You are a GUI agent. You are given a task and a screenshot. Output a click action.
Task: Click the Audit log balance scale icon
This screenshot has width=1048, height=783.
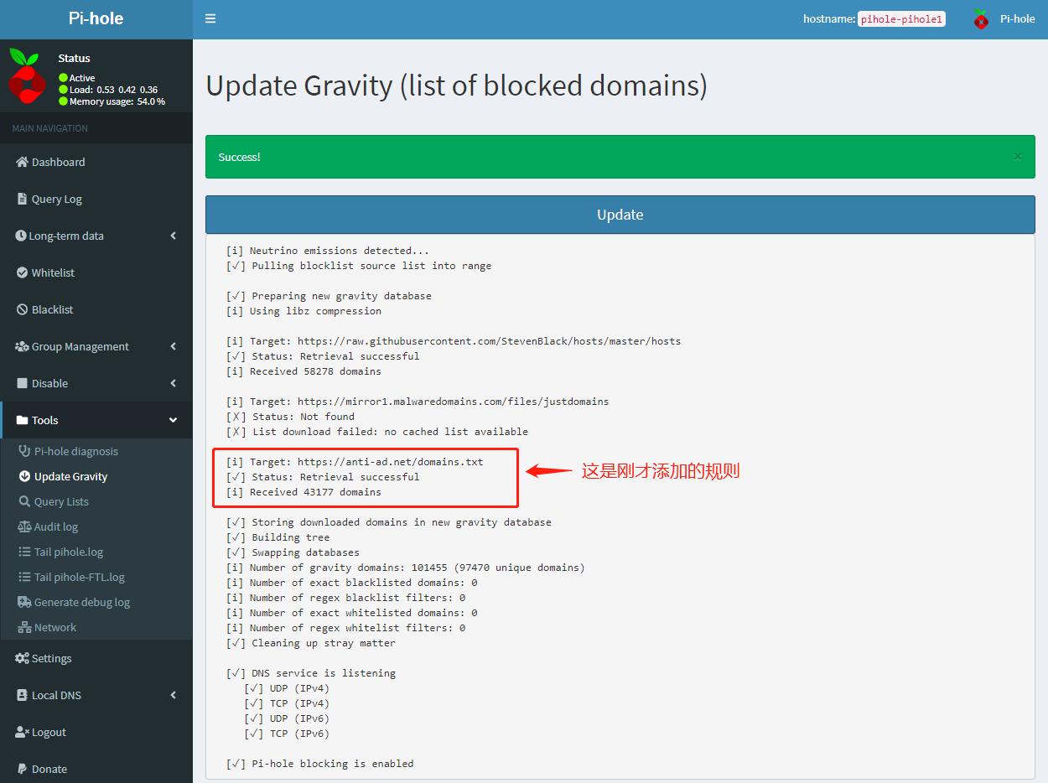pos(24,526)
